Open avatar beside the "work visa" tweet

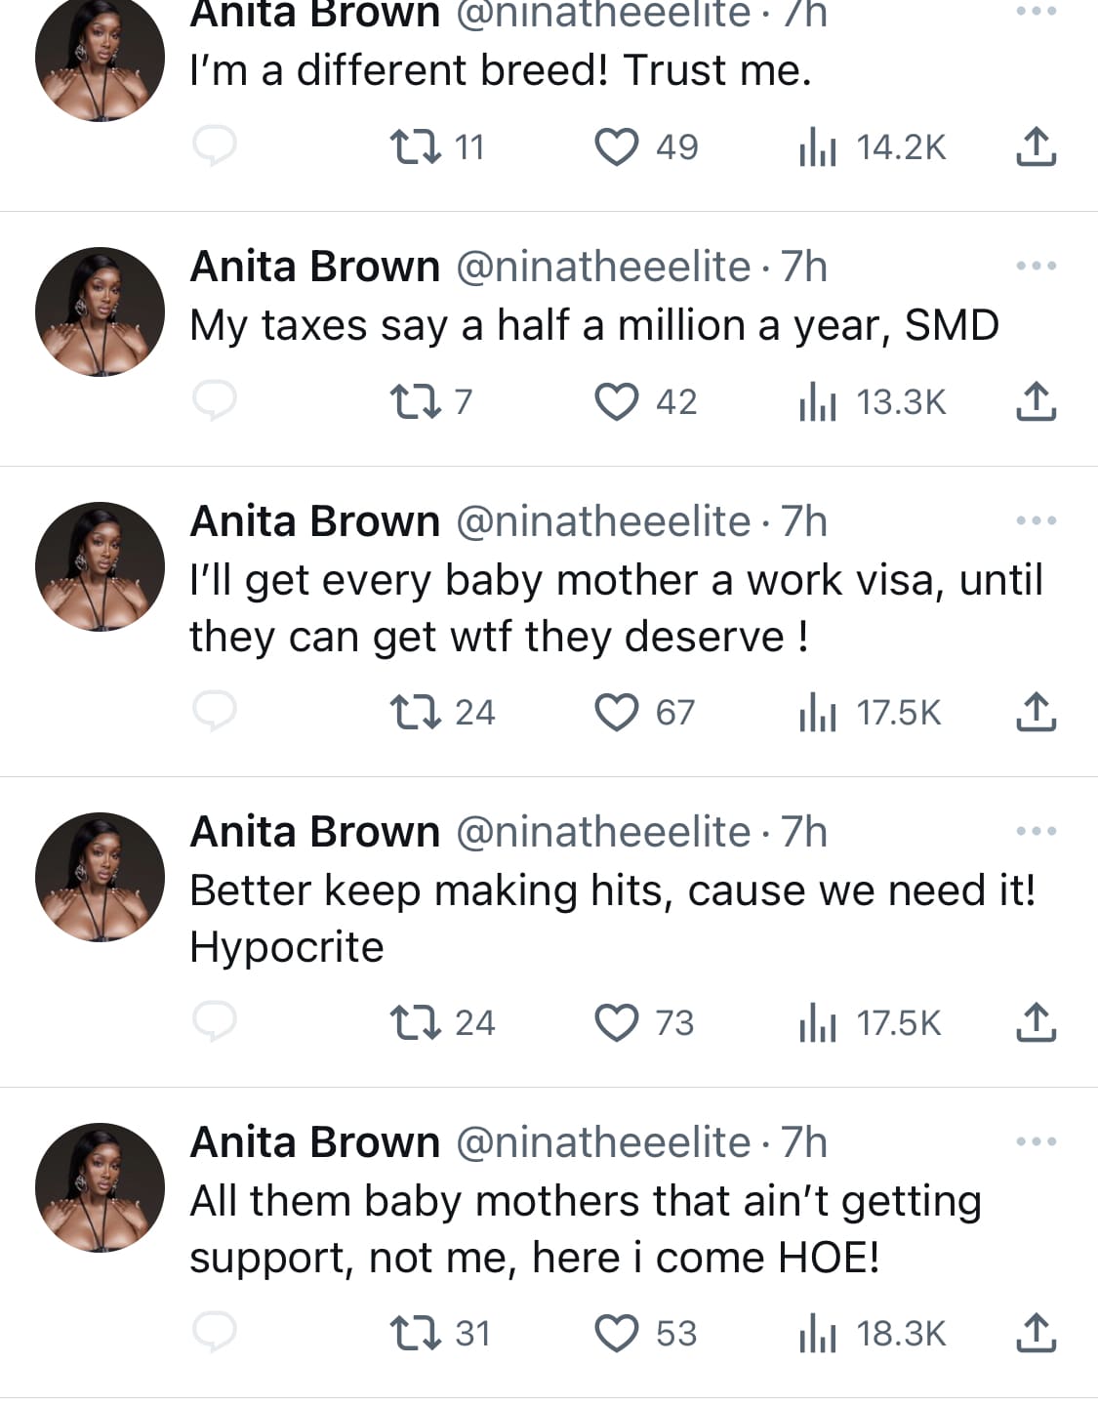pyautogui.click(x=100, y=566)
